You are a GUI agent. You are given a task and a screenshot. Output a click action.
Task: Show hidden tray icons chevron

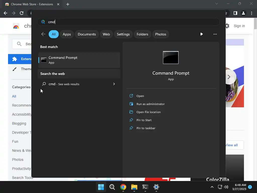point(212,187)
